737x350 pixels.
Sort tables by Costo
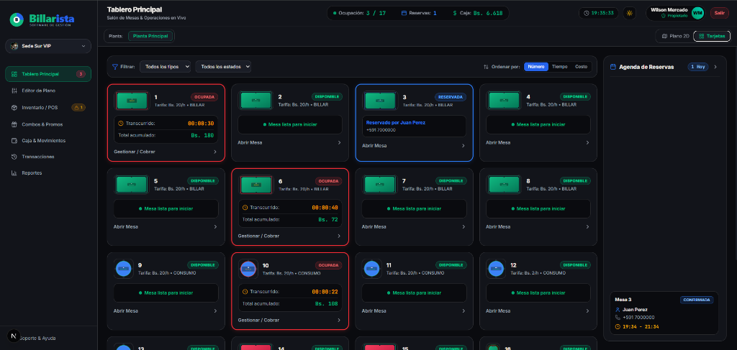click(581, 67)
